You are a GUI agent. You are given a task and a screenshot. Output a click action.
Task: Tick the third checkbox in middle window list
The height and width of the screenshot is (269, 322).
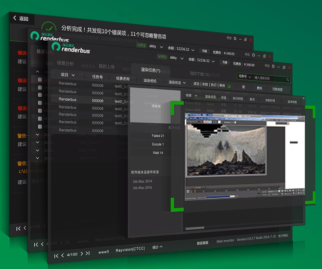pos(40,95)
